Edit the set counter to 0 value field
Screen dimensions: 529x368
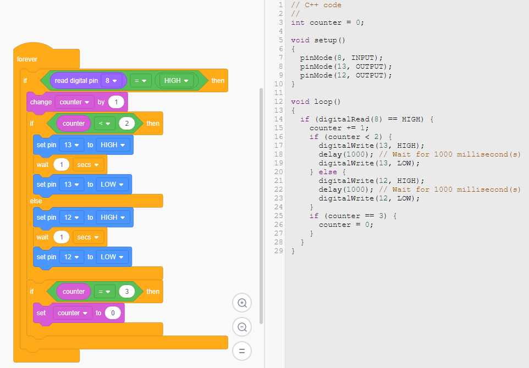[x=113, y=313]
